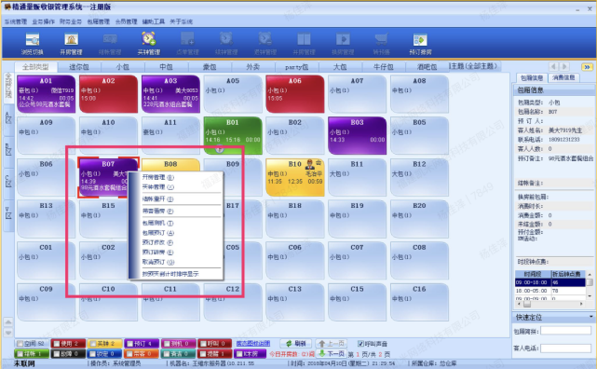
Task: Open the 消费信息 info tab
Action: click(563, 77)
